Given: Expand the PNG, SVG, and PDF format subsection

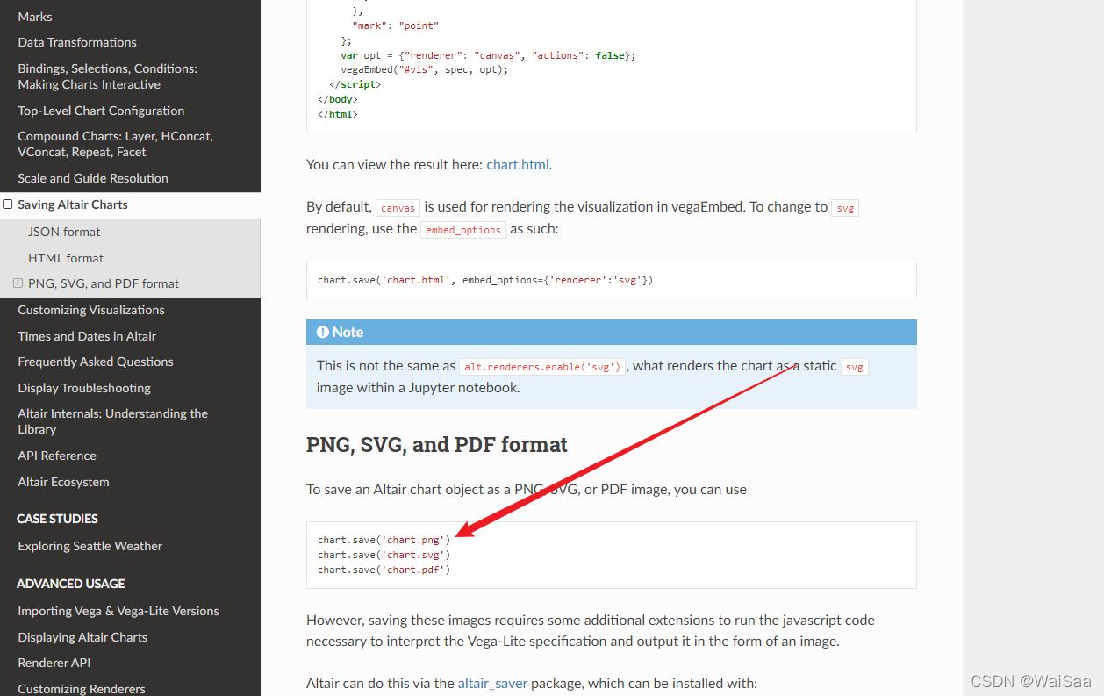Looking at the screenshot, I should pyautogui.click(x=18, y=283).
